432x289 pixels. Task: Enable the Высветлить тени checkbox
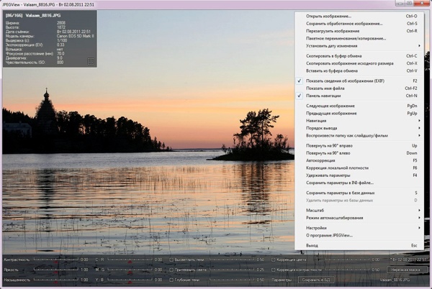click(171, 259)
